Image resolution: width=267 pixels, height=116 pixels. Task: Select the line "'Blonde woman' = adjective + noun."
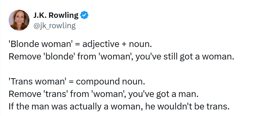point(80,44)
